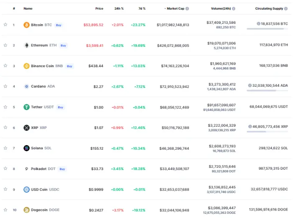Viewport: 293px width, 218px height.
Task: Click the Polkadot coin logo
Action: [26, 169]
